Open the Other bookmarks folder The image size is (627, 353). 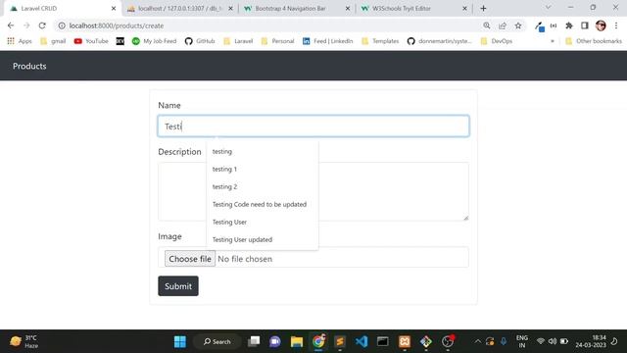coord(594,41)
